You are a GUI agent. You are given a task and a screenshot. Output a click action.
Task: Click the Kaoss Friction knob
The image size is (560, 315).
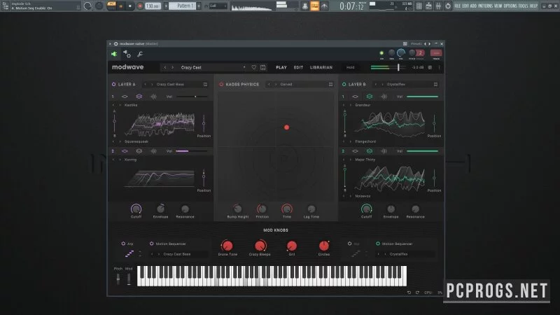click(x=262, y=209)
